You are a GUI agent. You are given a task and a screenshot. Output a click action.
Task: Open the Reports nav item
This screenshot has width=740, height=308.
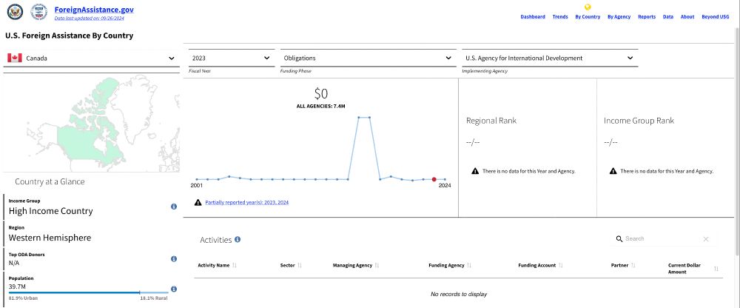pyautogui.click(x=647, y=16)
